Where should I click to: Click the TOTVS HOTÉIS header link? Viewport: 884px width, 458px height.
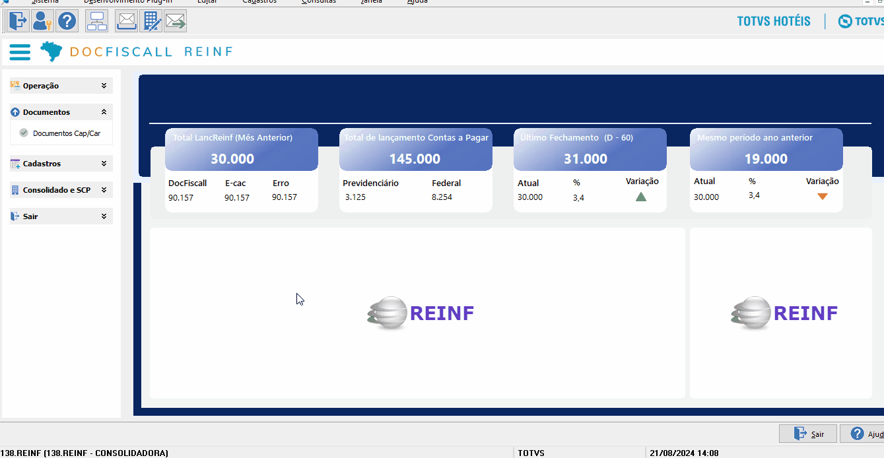774,21
